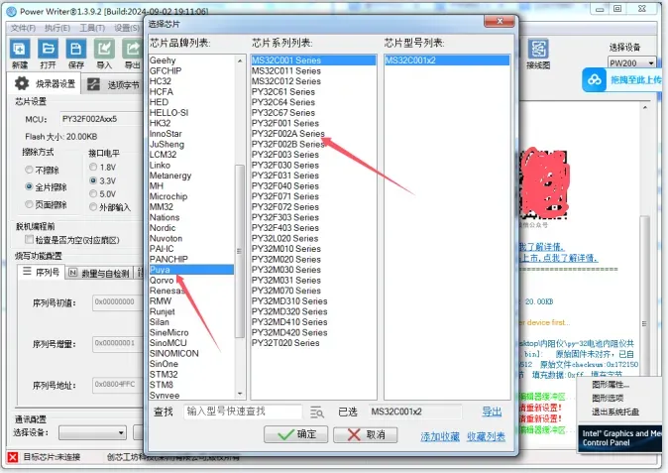Click the Export toolbar icon

pyautogui.click(x=132, y=49)
